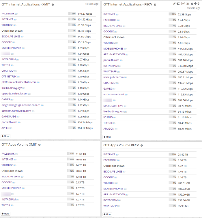Open bstream.hzmklvdieo.com link

tap(16, 111)
